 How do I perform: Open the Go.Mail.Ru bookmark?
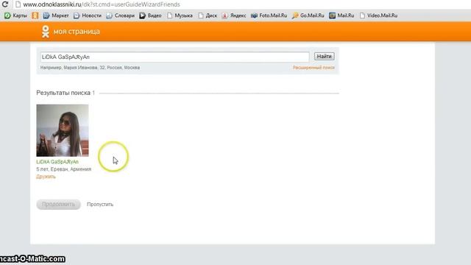tap(308, 15)
